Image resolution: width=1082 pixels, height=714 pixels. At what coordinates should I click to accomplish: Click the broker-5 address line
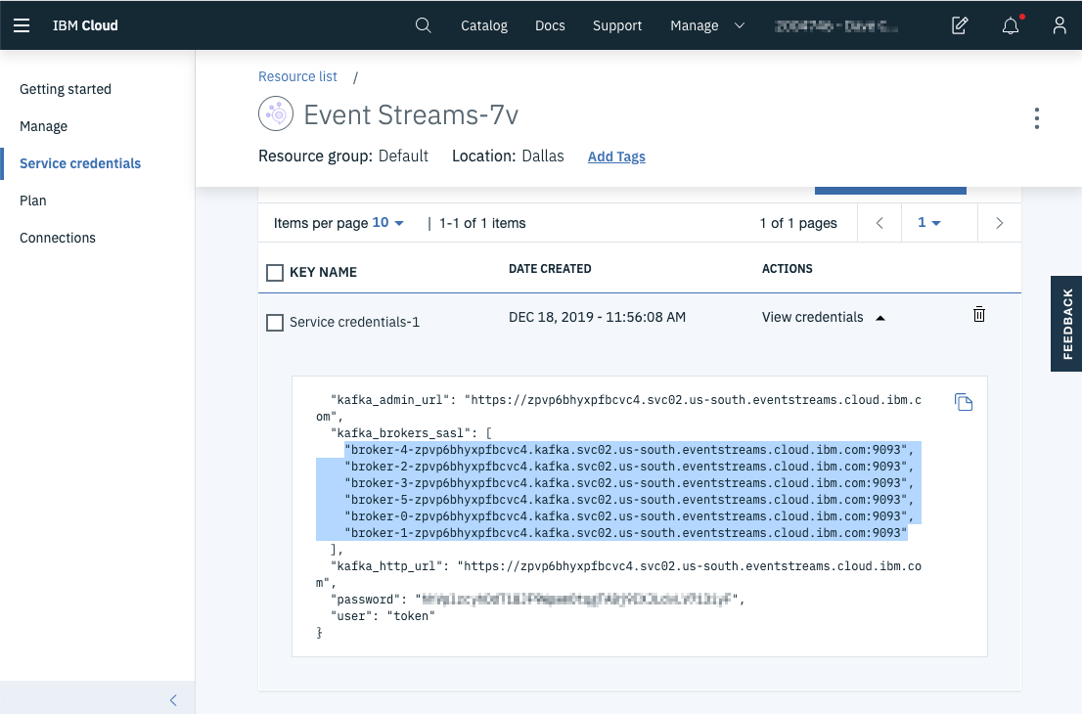click(629, 500)
